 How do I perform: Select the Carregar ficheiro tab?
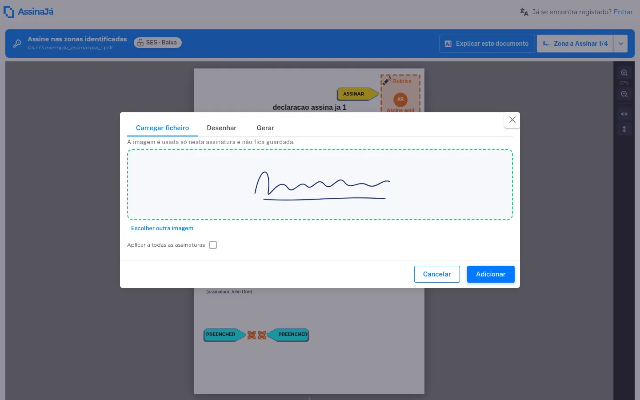162,128
